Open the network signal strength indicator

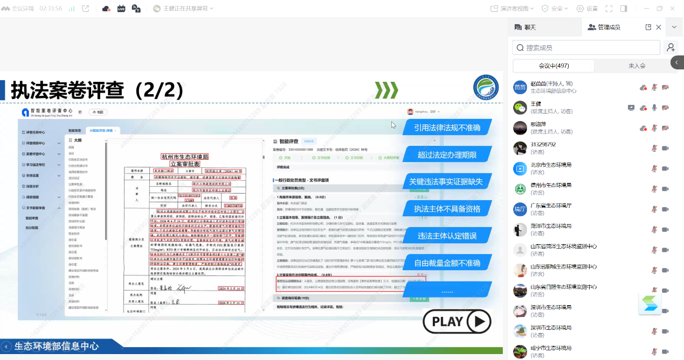tap(72, 9)
